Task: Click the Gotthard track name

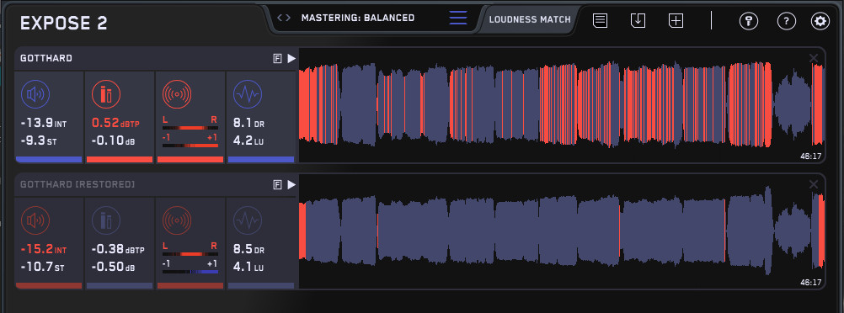Action: click(46, 58)
